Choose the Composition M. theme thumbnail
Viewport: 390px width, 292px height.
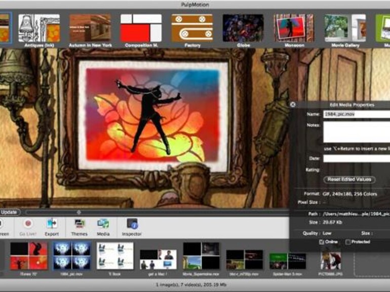141,28
